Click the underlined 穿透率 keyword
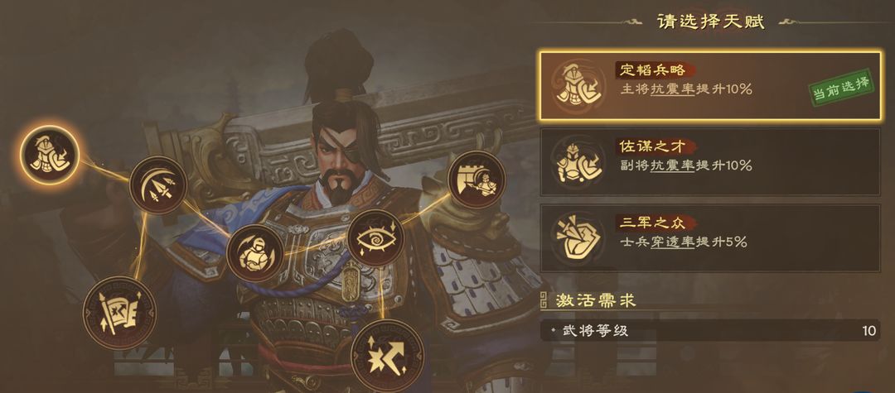Viewport: 895px width, 393px height. [x=672, y=242]
